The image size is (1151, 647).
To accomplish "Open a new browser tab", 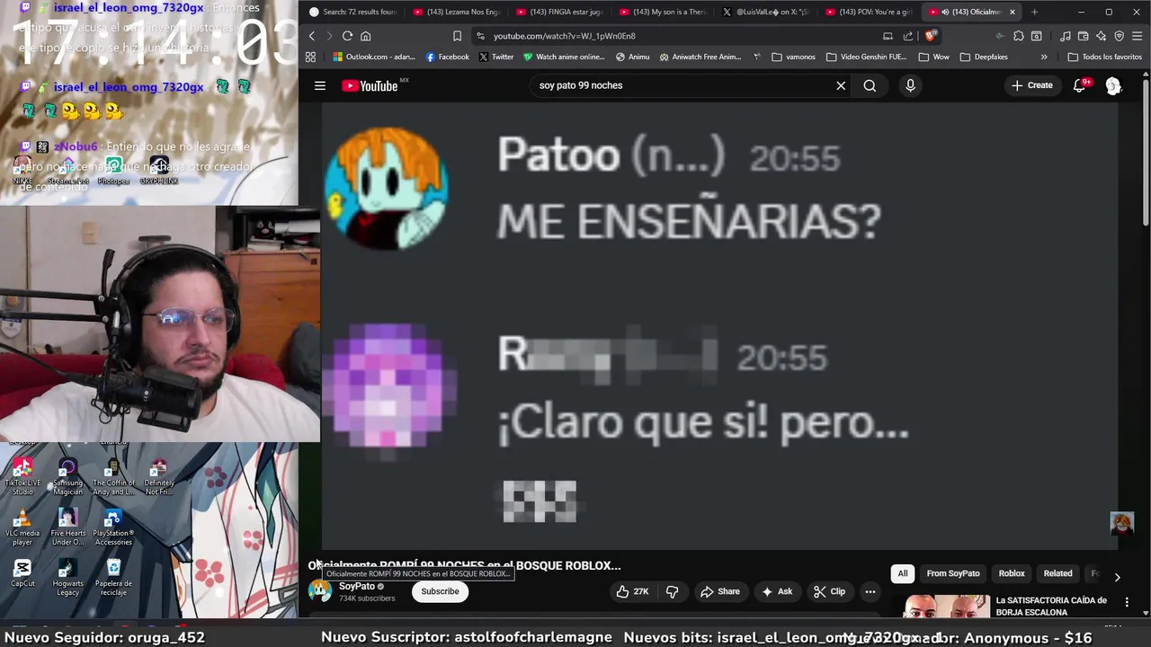I will tap(1034, 12).
